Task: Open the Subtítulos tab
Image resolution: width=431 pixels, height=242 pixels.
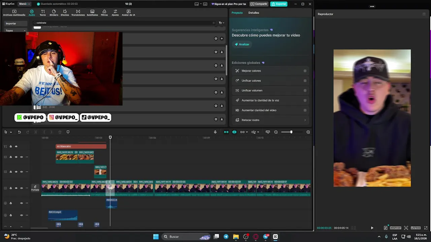Action: pos(92,13)
